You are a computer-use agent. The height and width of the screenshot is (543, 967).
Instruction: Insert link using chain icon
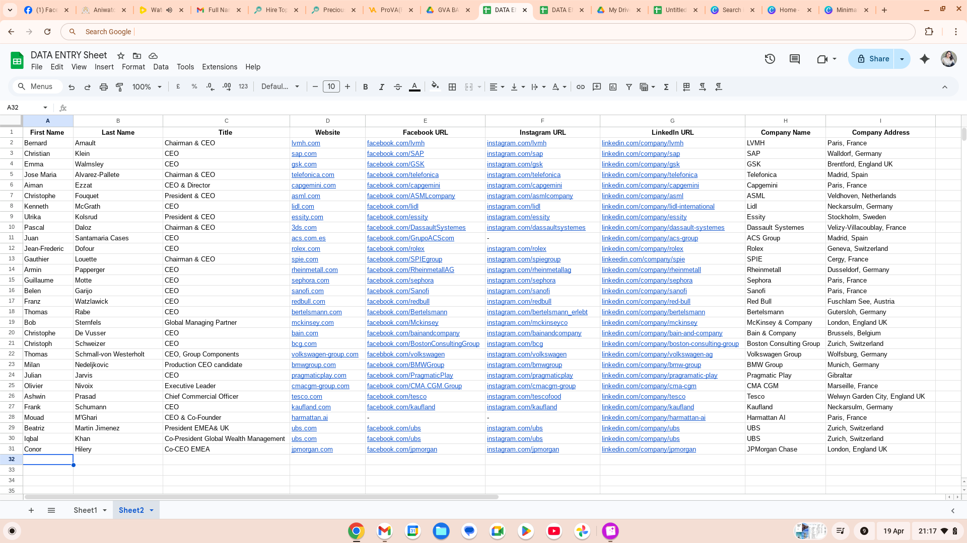581,87
